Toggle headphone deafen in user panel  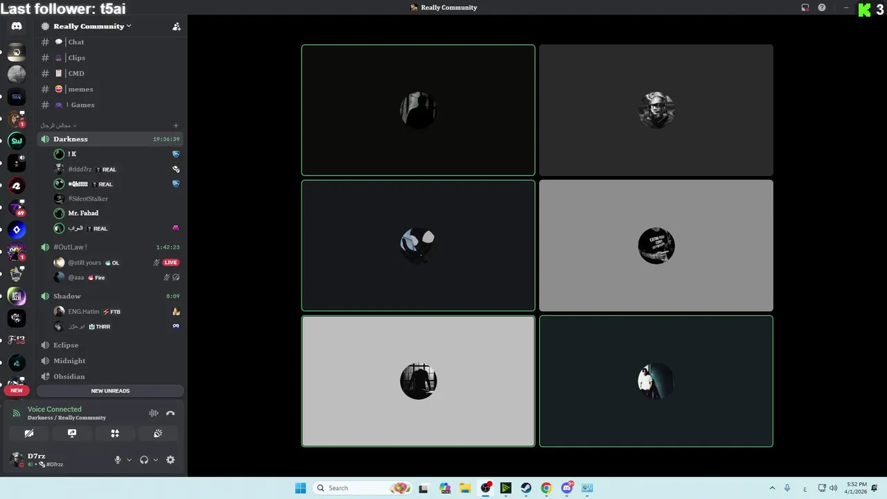(144, 459)
